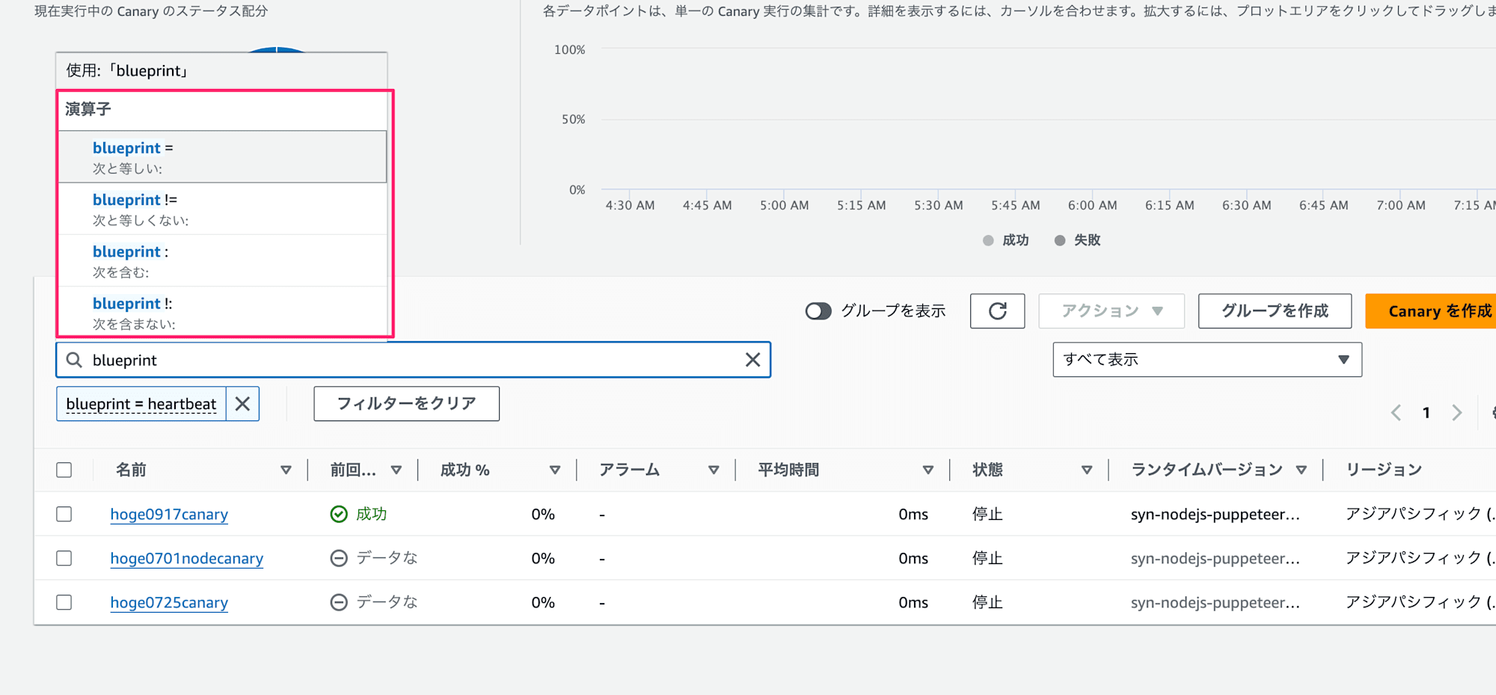Click 成功 status in hoge0917canary row
Viewport: 1496px width, 695px height.
372,514
